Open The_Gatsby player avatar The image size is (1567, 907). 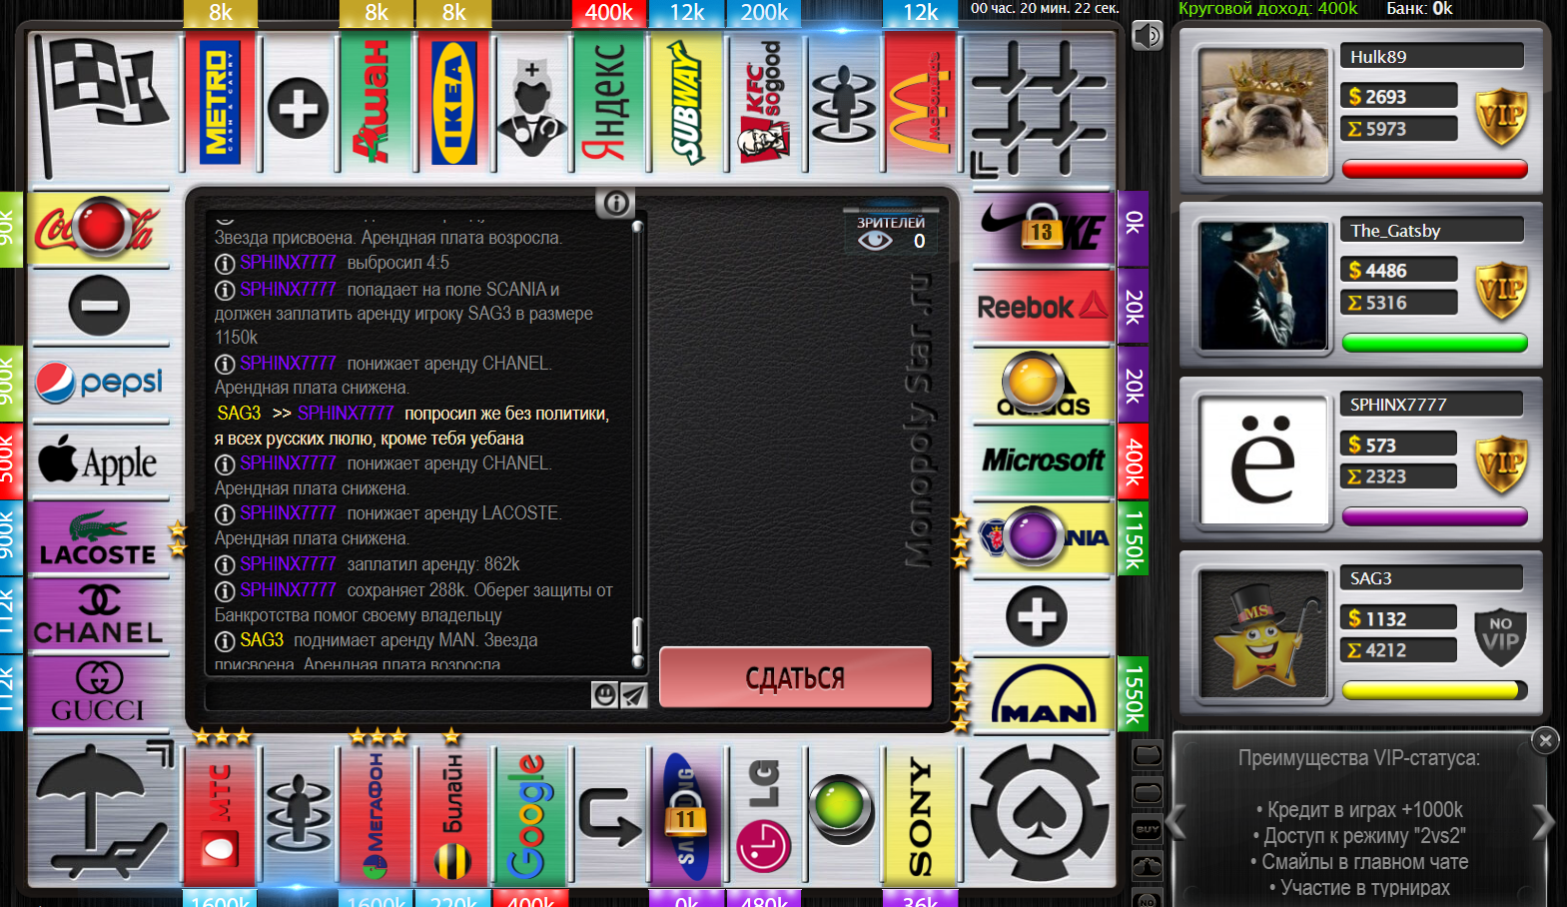tap(1262, 287)
